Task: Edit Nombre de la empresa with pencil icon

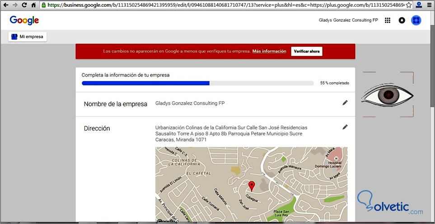Action: [345, 103]
